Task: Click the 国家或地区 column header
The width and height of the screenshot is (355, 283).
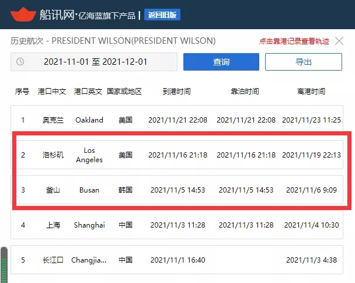Action: tap(127, 92)
